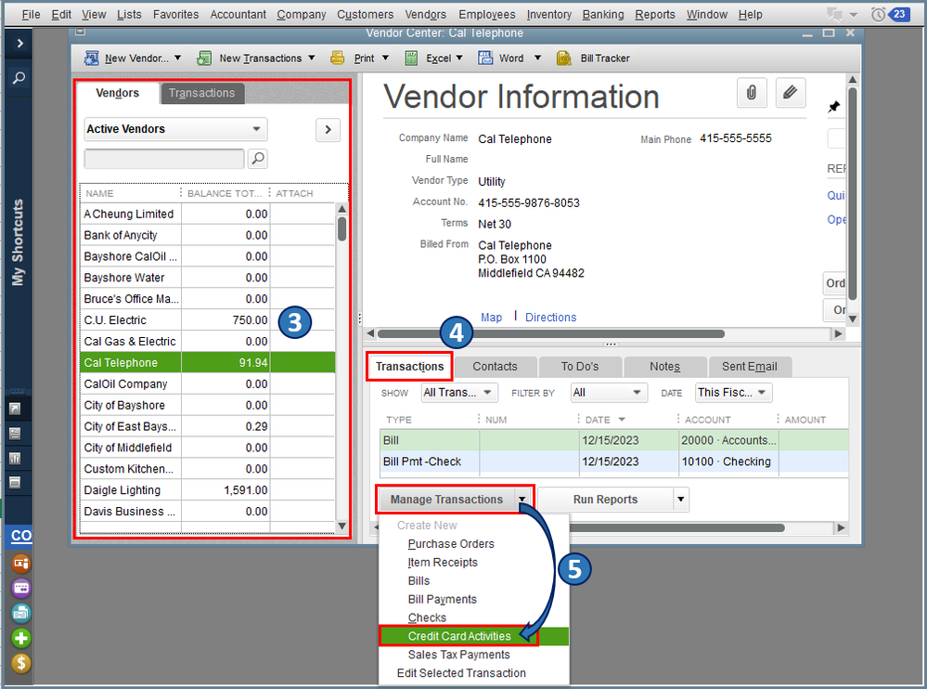Open the Active Vendors dropdown
This screenshot has height=689, width=927.
pos(175,129)
